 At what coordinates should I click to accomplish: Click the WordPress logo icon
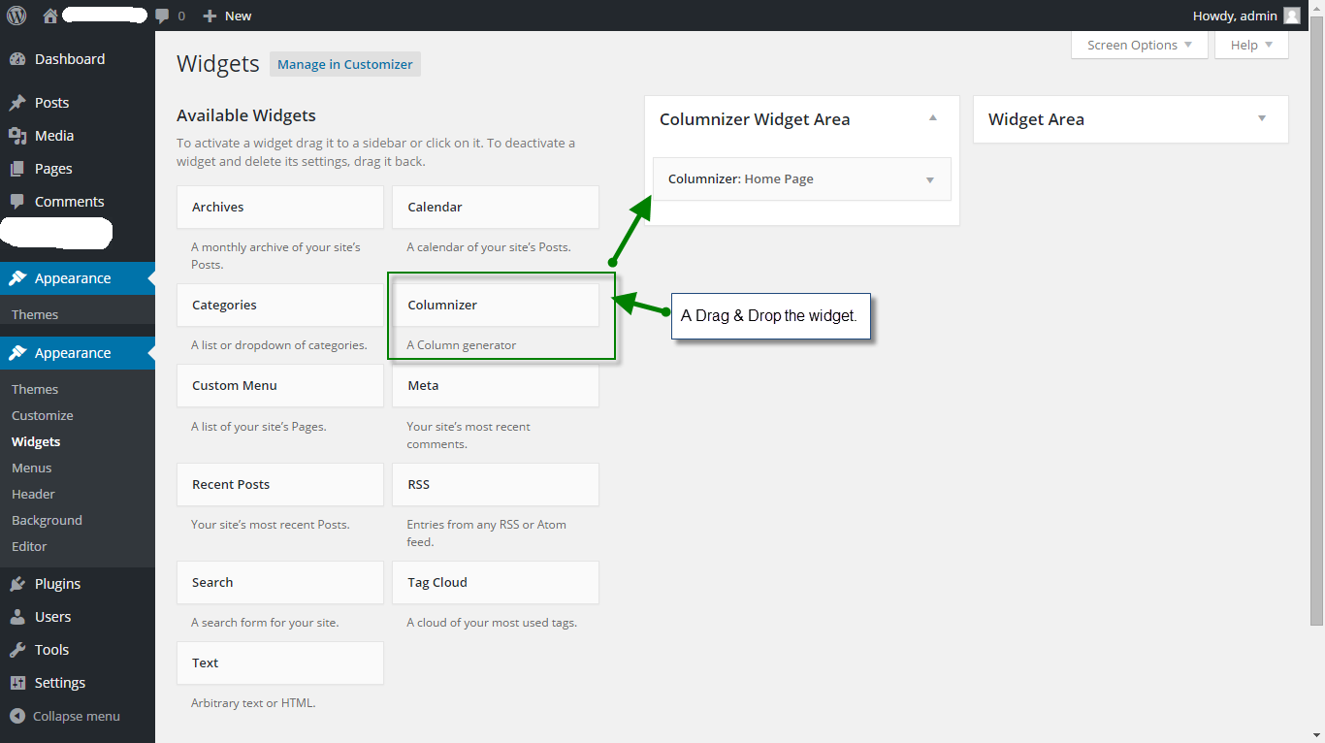(x=16, y=16)
